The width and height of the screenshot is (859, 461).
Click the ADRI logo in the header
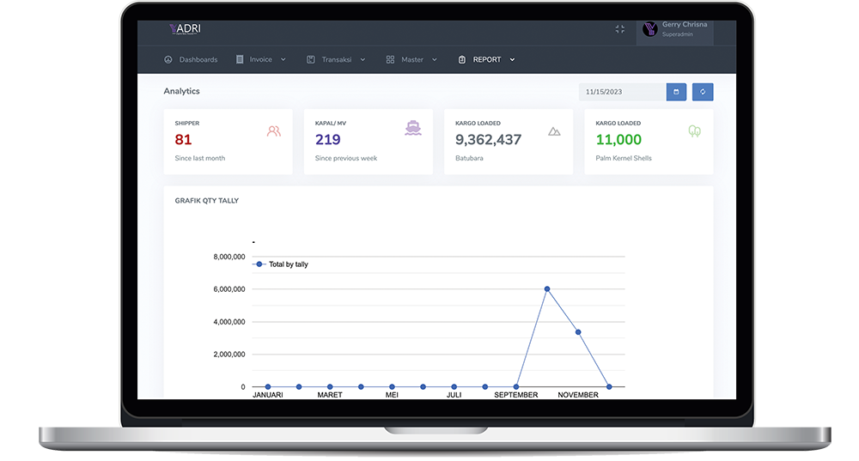(x=185, y=29)
